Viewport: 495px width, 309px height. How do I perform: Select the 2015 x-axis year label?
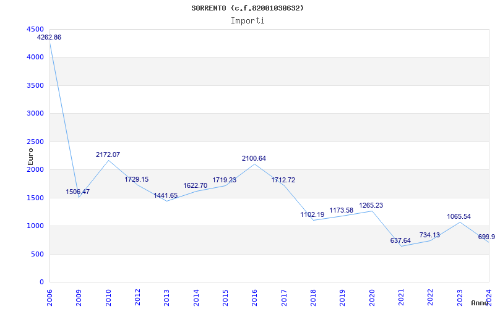pos(225,297)
